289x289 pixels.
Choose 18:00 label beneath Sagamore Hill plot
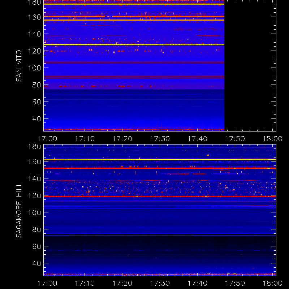tap(273, 283)
